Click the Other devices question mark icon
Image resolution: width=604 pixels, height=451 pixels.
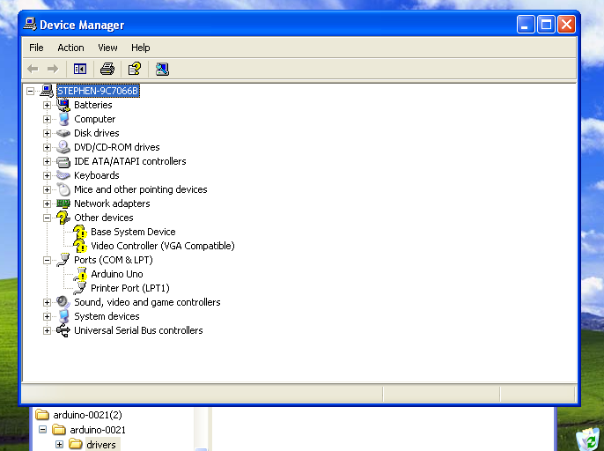click(63, 218)
